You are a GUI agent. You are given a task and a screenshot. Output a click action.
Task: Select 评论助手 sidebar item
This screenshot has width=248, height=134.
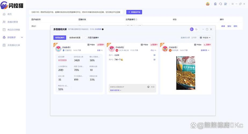(12, 38)
